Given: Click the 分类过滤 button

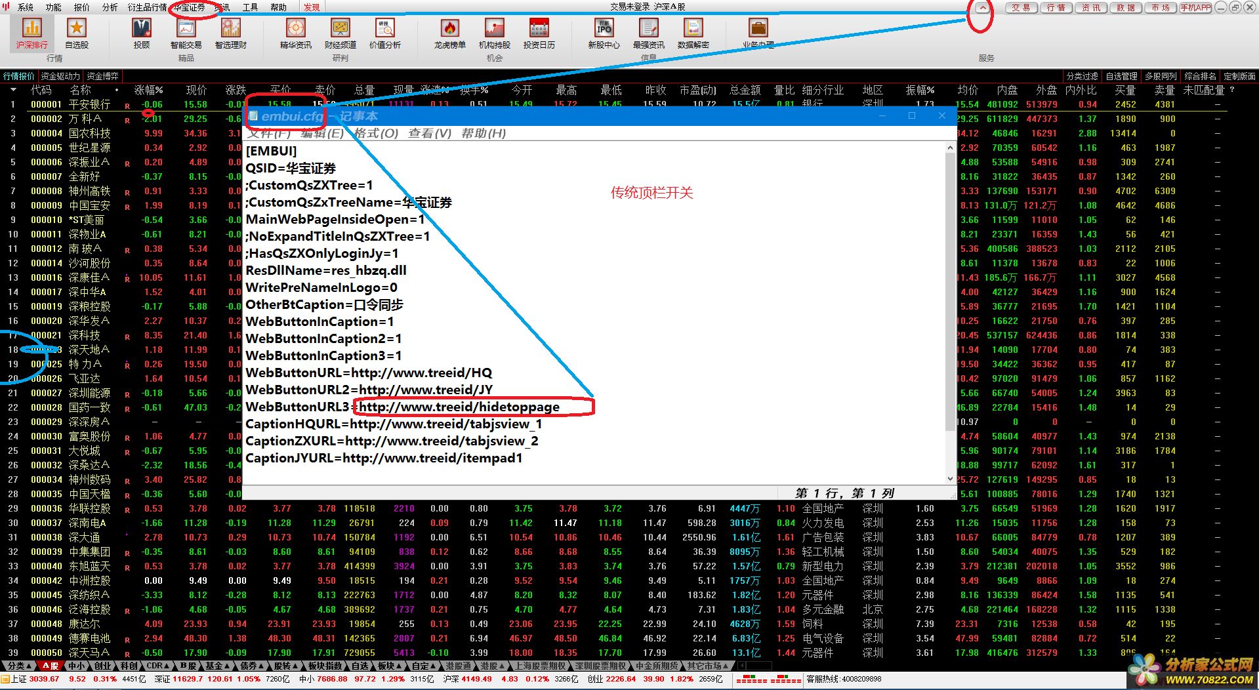Looking at the screenshot, I should (1083, 76).
